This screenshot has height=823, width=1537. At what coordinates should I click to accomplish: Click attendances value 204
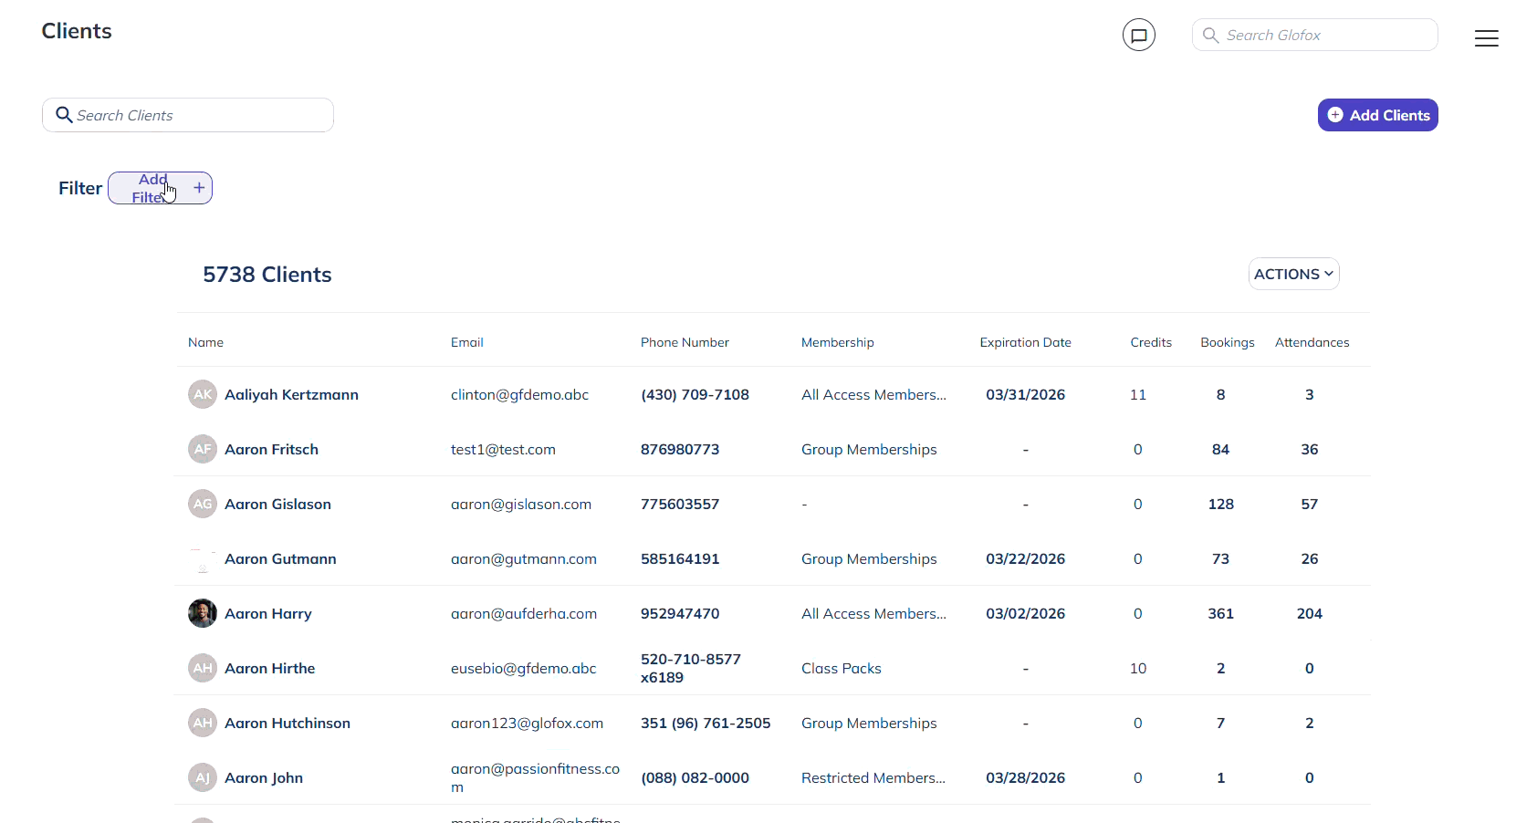(1309, 613)
